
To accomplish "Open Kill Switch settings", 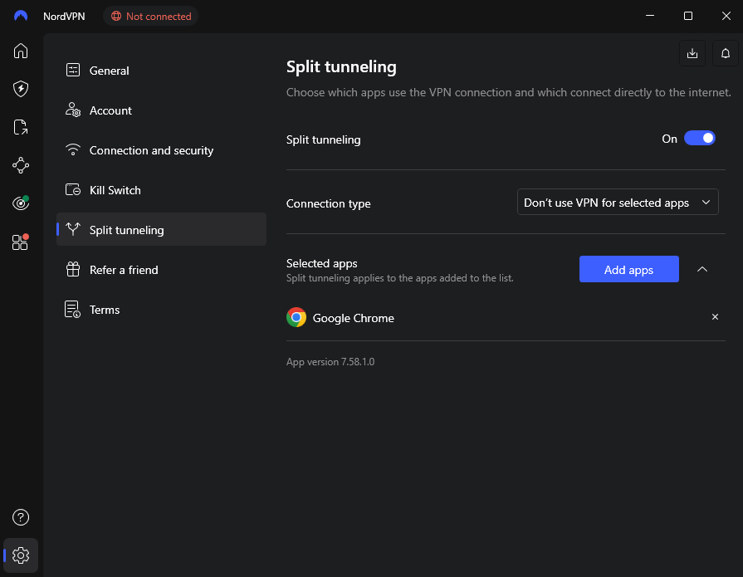I will (x=161, y=190).
